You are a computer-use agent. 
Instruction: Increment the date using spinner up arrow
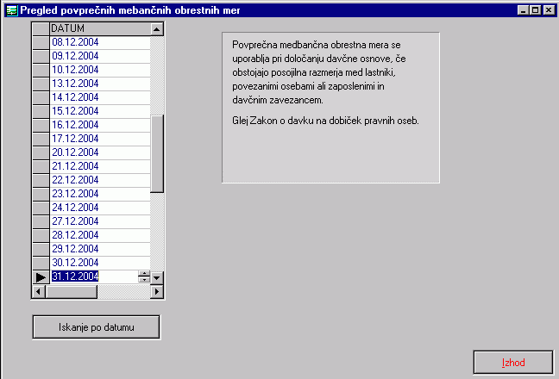(144, 274)
